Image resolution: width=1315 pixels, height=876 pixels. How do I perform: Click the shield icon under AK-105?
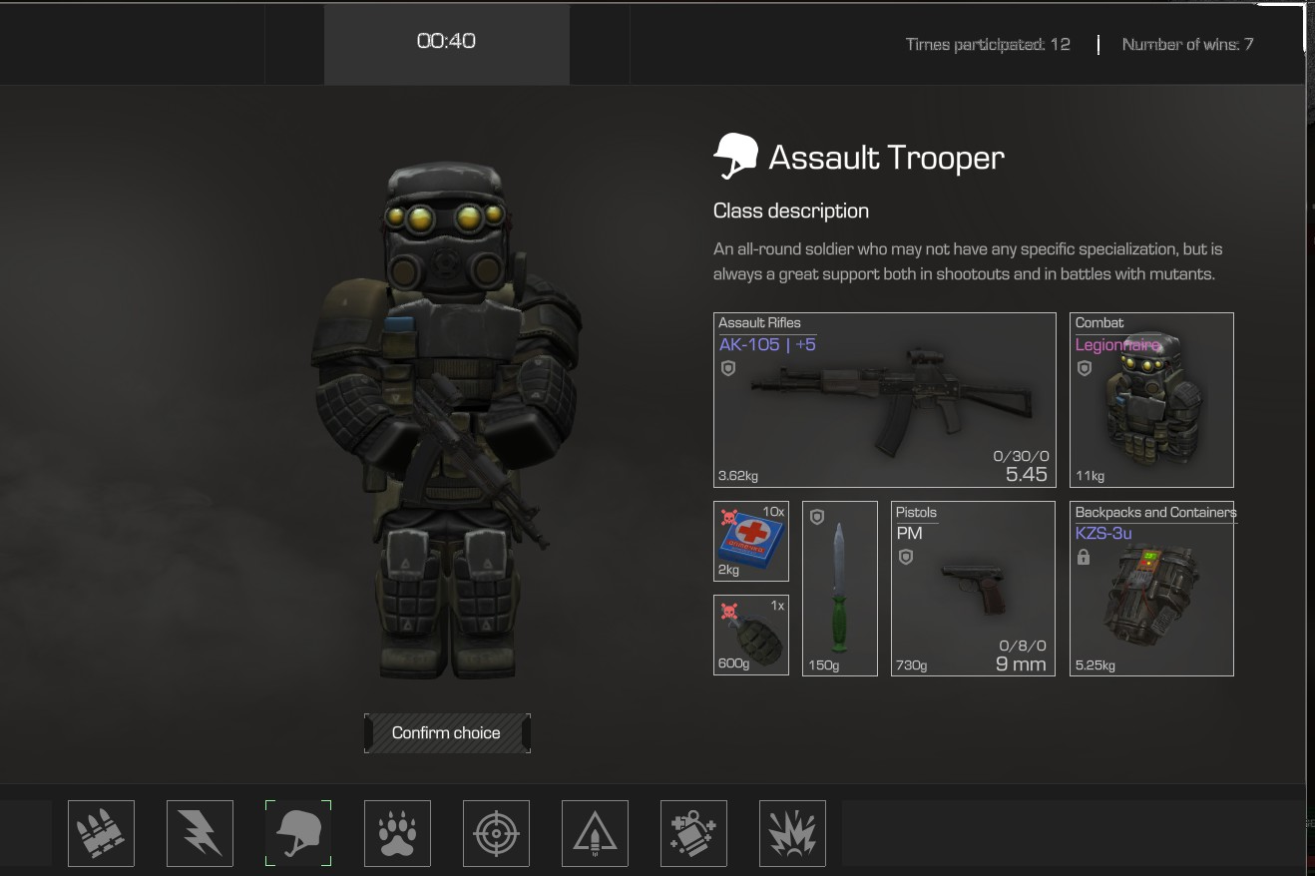728,368
